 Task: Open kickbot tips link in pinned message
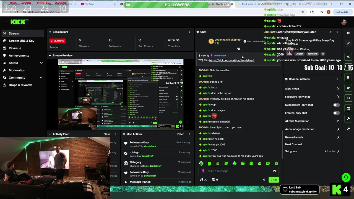[x=232, y=61]
